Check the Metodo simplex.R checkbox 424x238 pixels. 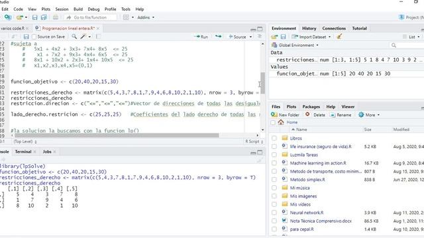coord(274,179)
